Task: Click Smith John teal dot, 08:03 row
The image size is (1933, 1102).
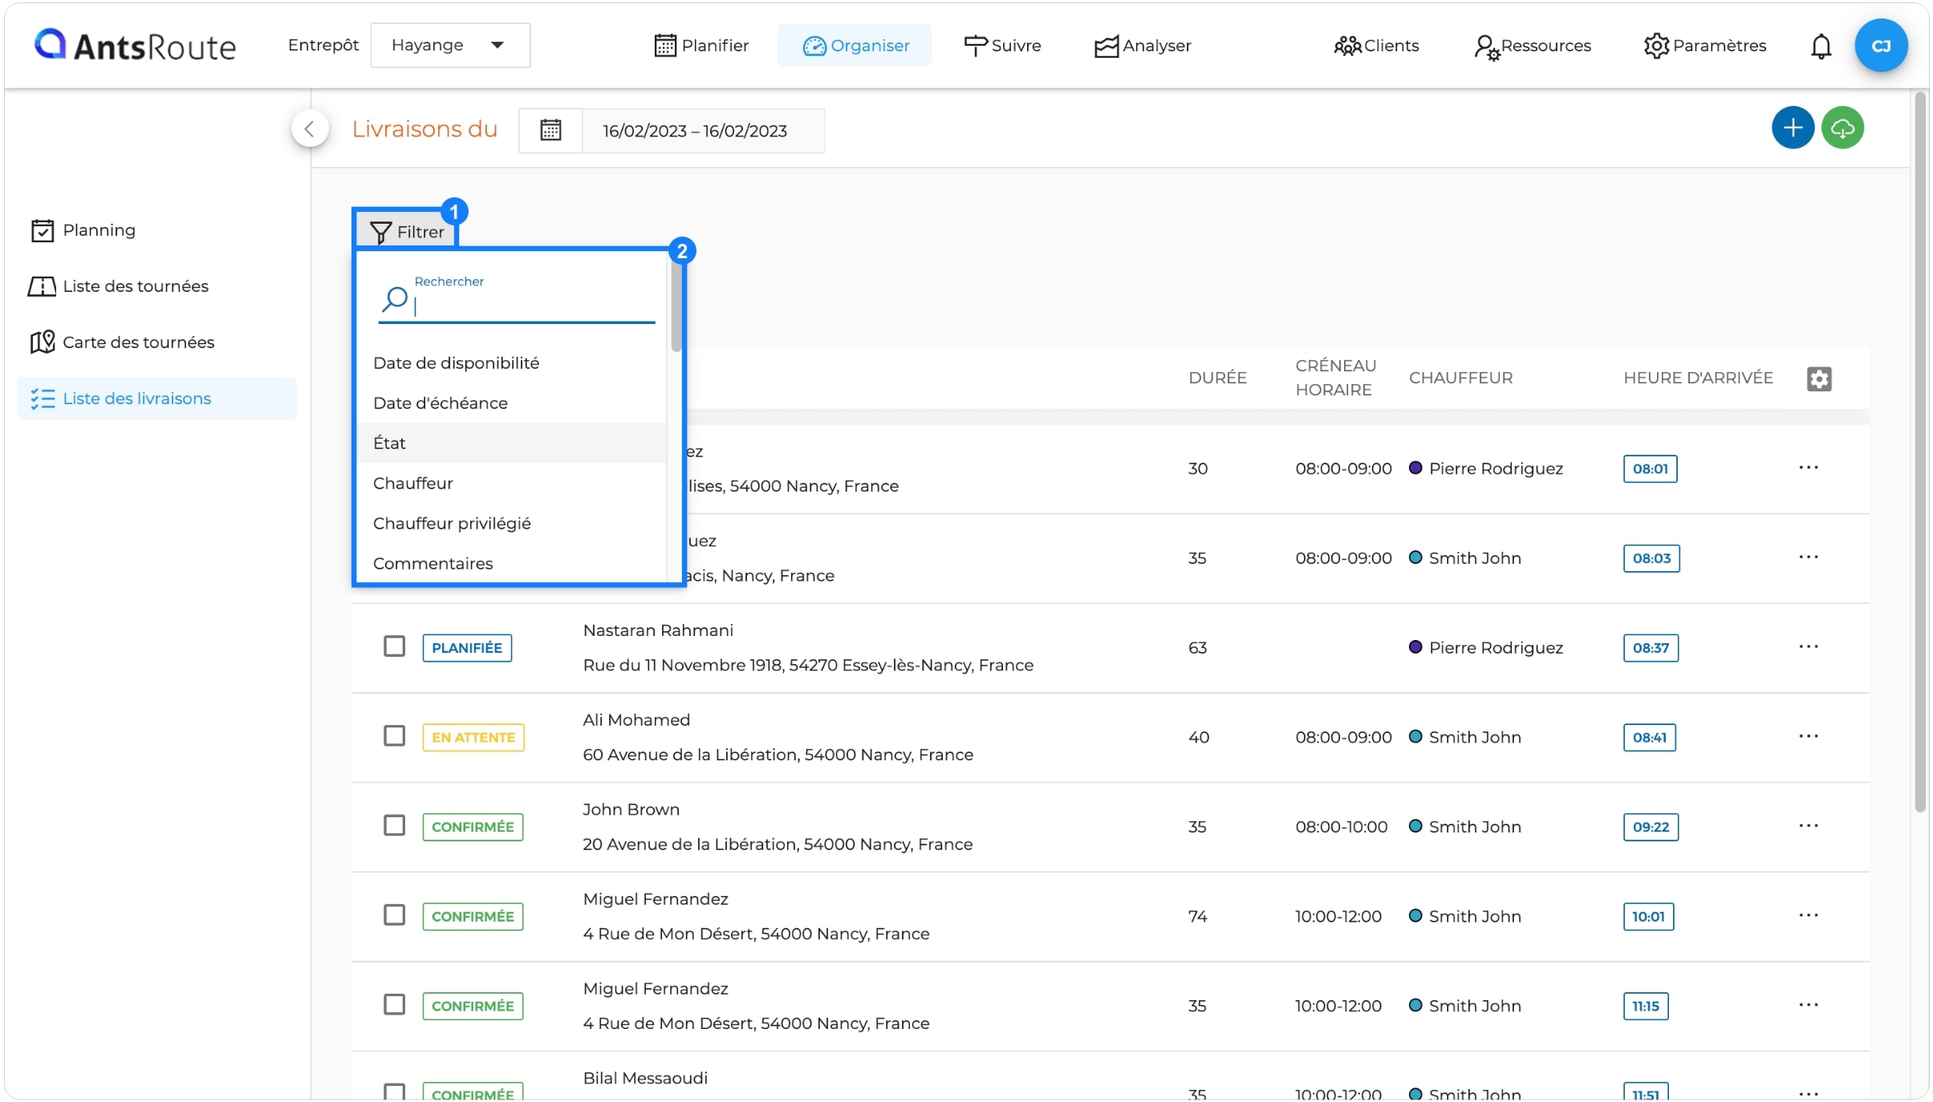Action: pyautogui.click(x=1415, y=557)
